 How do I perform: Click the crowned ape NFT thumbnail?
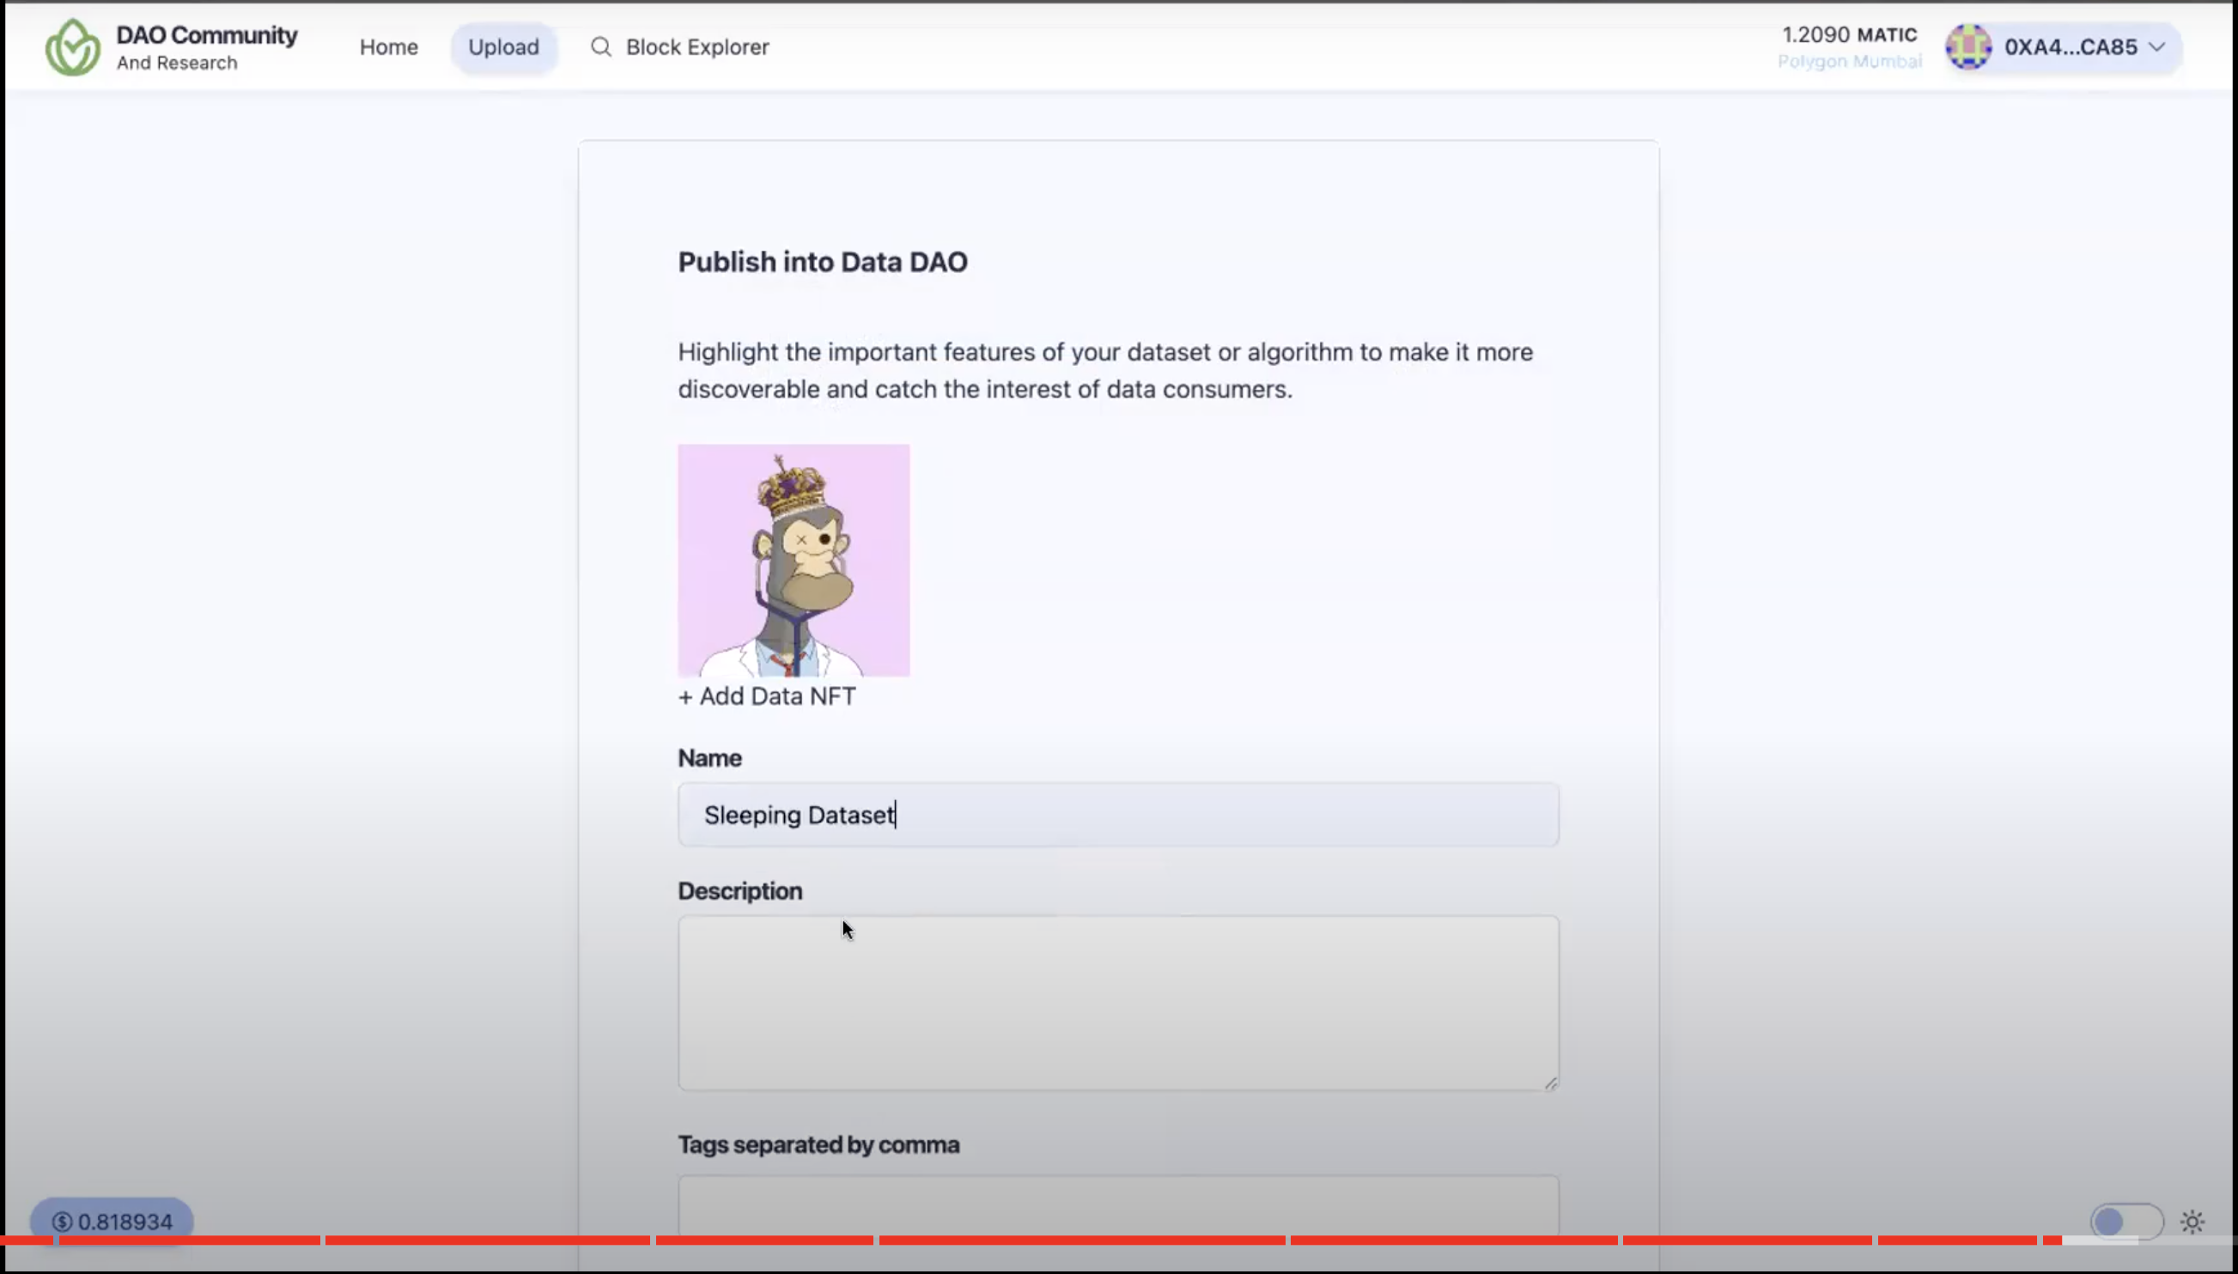793,560
